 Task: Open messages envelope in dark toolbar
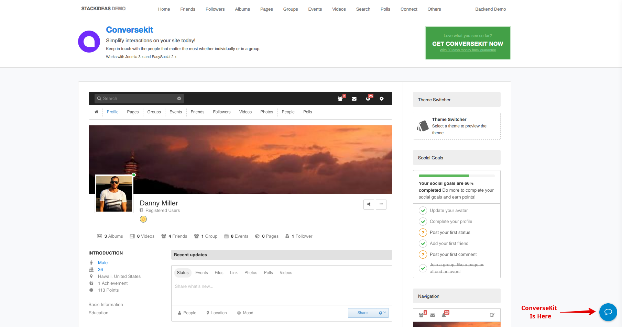[354, 99]
